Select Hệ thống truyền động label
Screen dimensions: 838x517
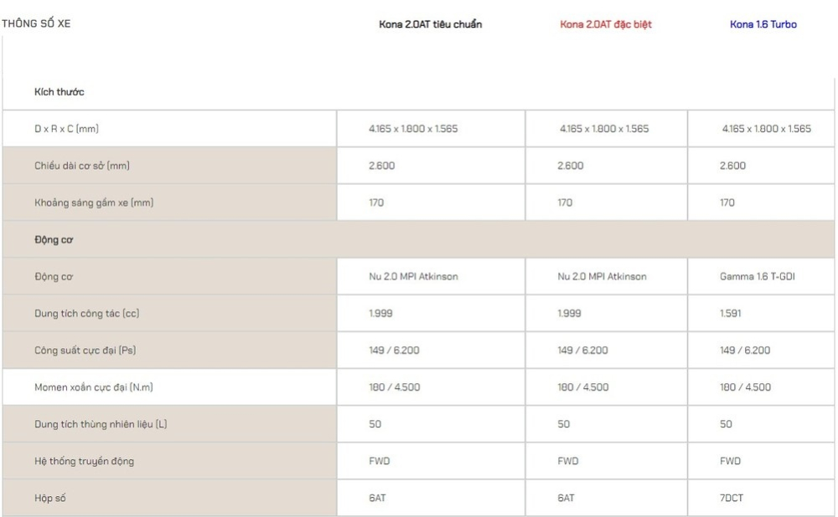pos(84,461)
